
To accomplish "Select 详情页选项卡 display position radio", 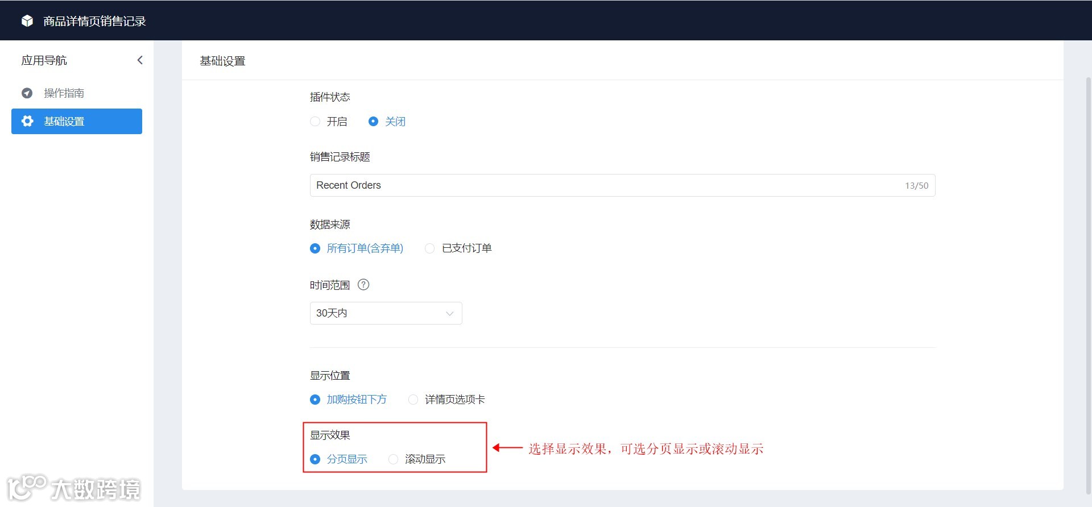I will click(413, 400).
